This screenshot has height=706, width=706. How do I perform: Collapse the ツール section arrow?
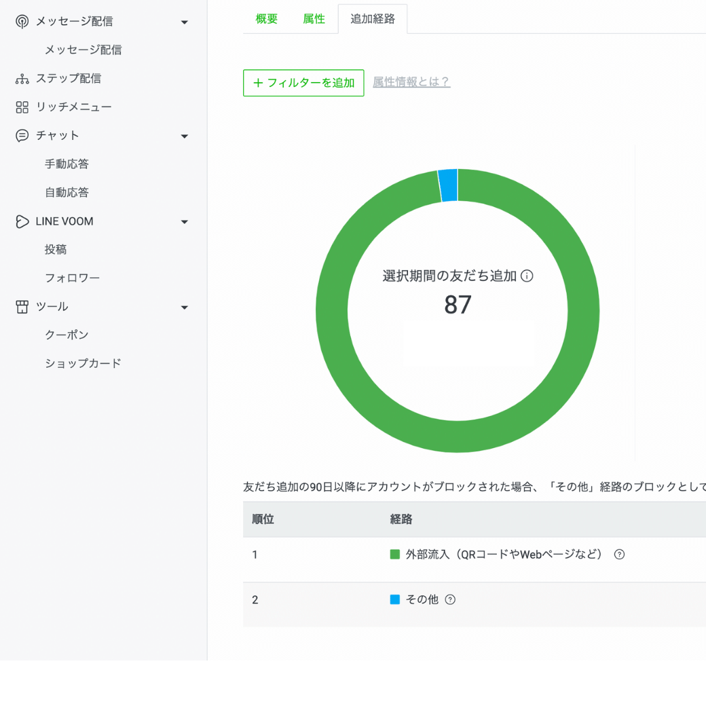click(184, 308)
